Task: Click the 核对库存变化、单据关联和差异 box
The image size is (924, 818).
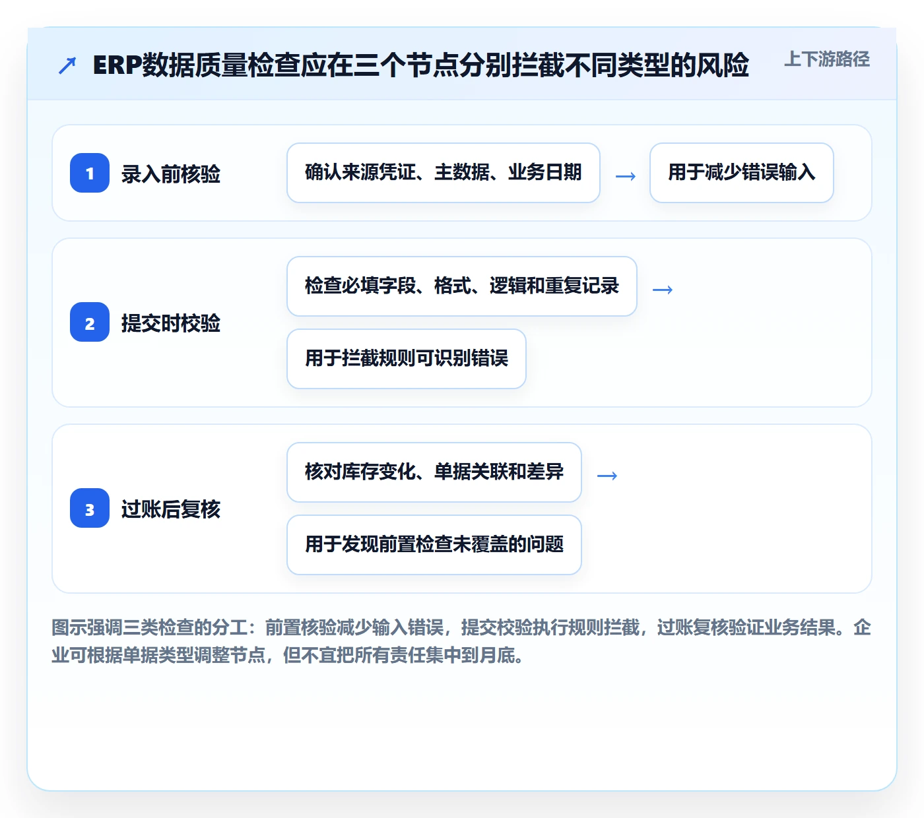Action: pyautogui.click(x=434, y=472)
